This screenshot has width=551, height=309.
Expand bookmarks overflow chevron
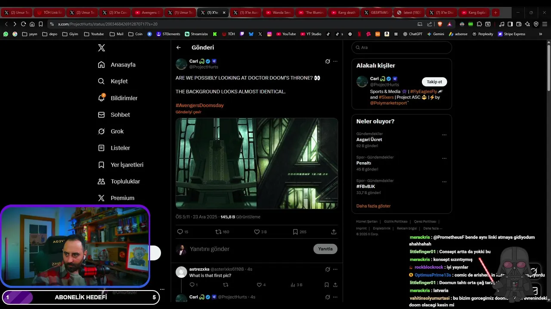[541, 34]
